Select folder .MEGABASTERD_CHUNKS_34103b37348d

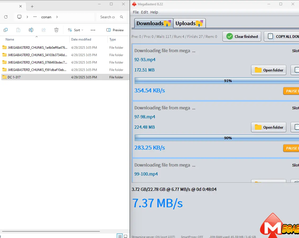65,55
